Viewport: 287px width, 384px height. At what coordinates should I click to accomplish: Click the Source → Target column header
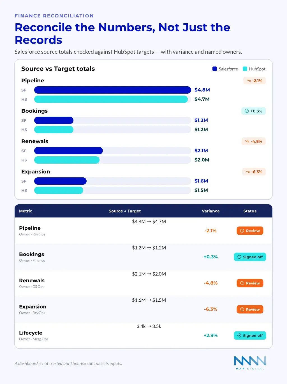tap(125, 211)
